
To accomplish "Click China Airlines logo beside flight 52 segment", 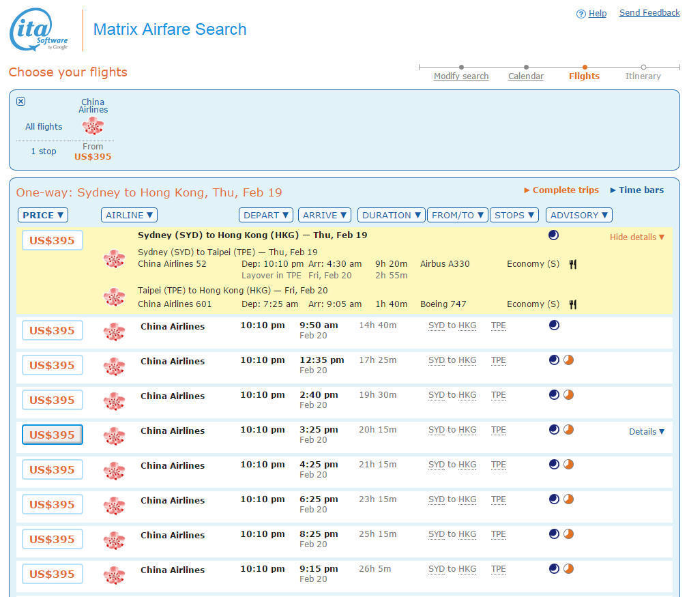I will (114, 259).
